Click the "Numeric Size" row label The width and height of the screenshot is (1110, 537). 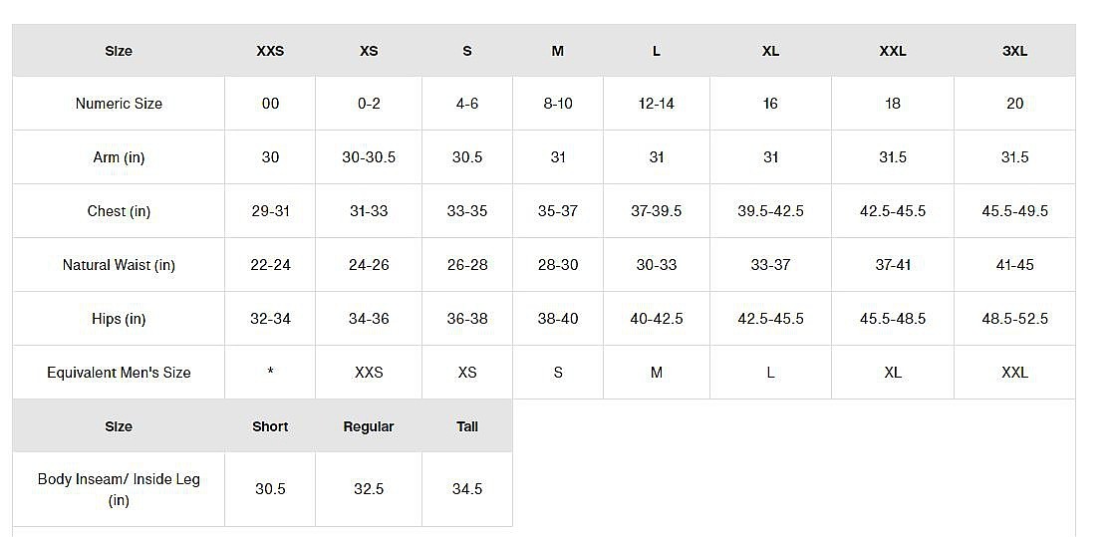coord(119,104)
